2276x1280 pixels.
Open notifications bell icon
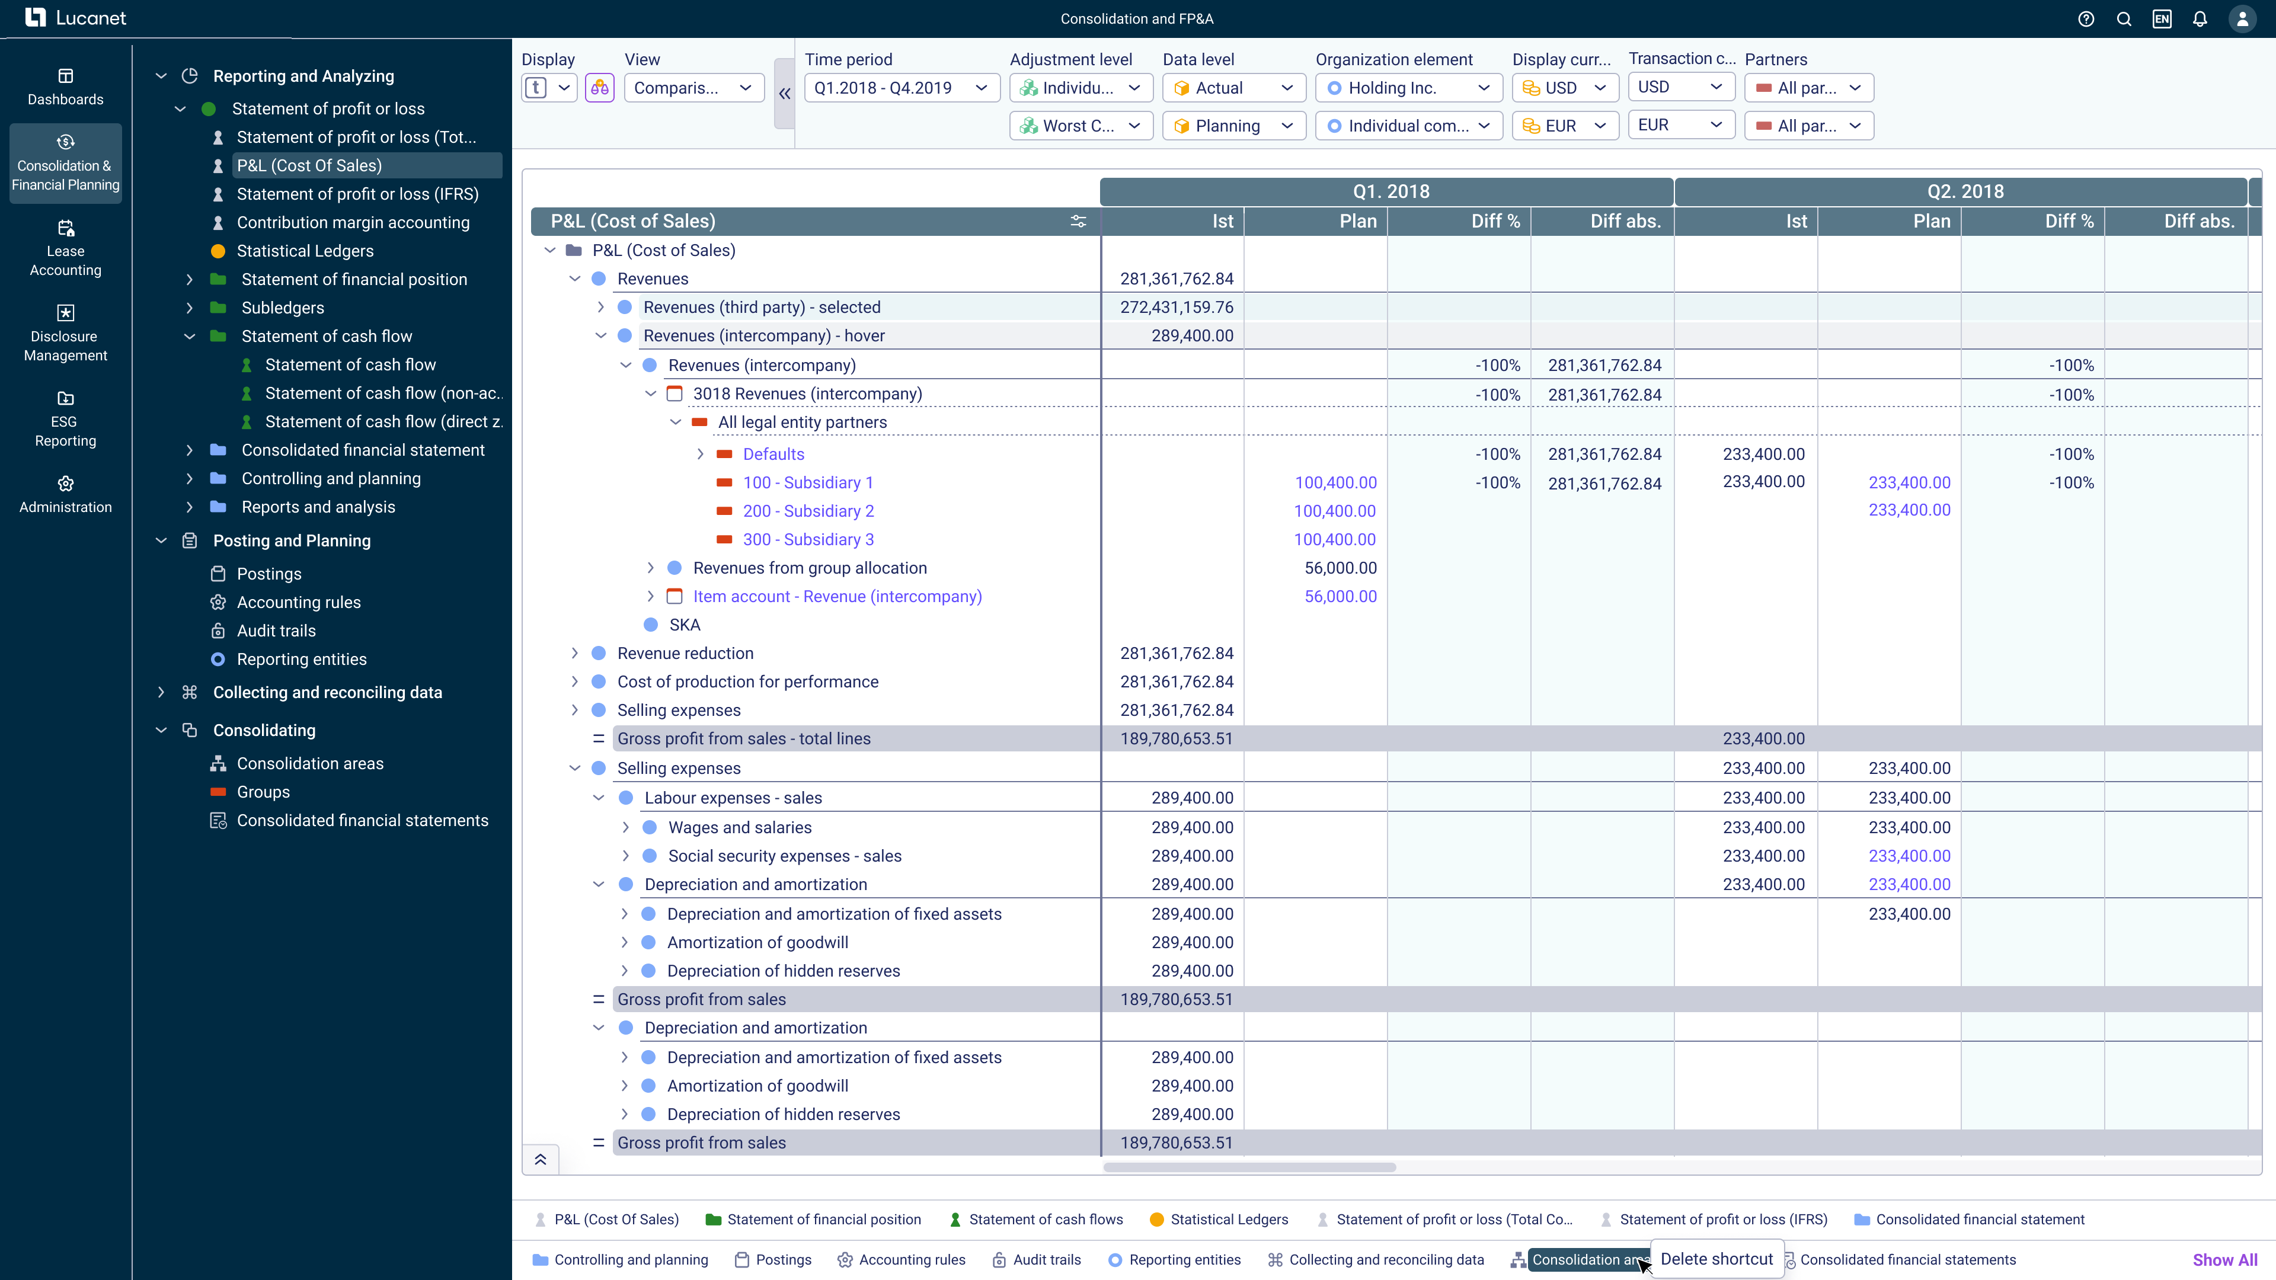2200,18
